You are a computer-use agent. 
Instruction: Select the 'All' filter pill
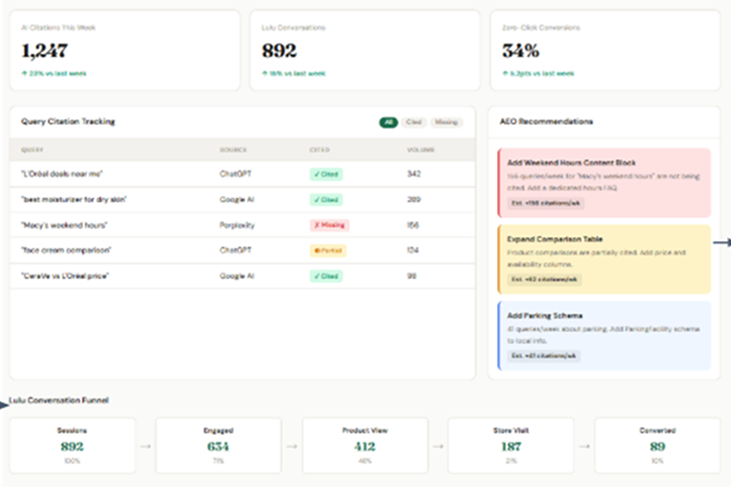coord(388,122)
